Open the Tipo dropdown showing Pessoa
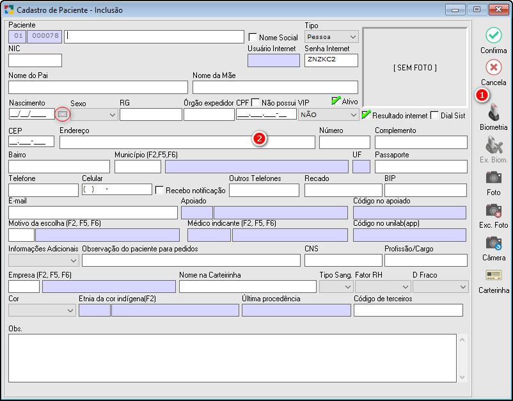Screen dimensions: 513x401 (x=331, y=36)
